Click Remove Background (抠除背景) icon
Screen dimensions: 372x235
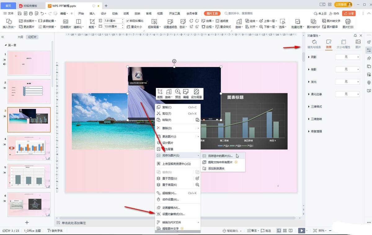pos(154,21)
